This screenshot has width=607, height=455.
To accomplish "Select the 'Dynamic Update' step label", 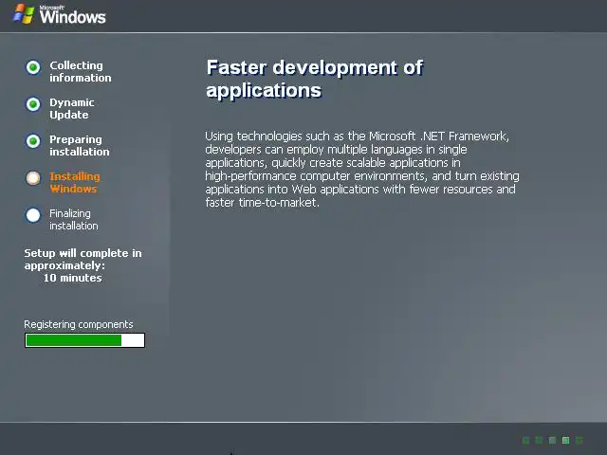I will click(x=72, y=109).
